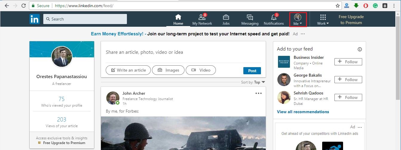Open Business Insider name link
401x150 pixels.
coord(309,57)
